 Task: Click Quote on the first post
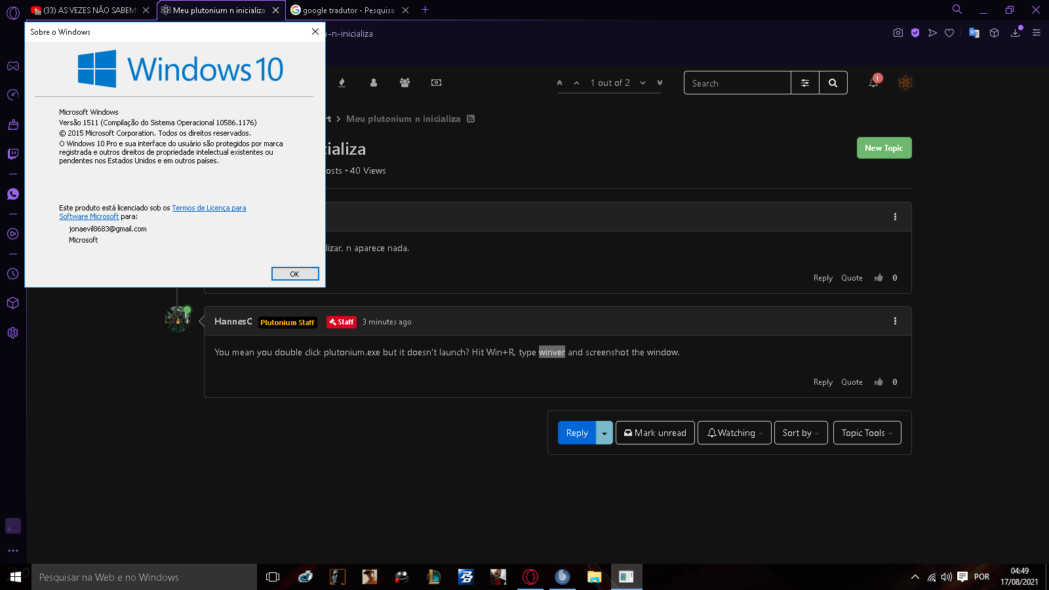[x=852, y=278]
